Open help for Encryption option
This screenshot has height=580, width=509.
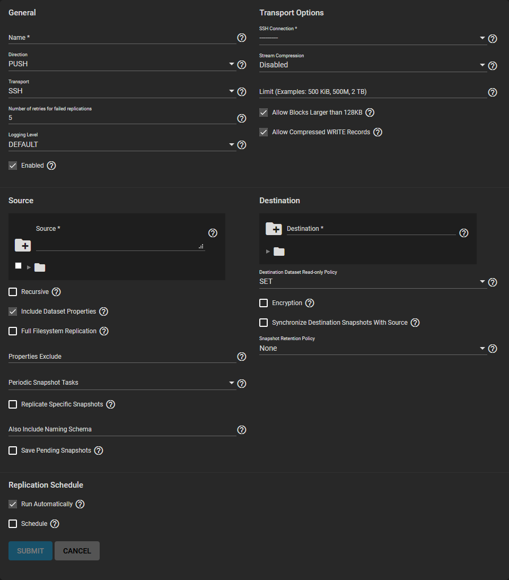(310, 303)
